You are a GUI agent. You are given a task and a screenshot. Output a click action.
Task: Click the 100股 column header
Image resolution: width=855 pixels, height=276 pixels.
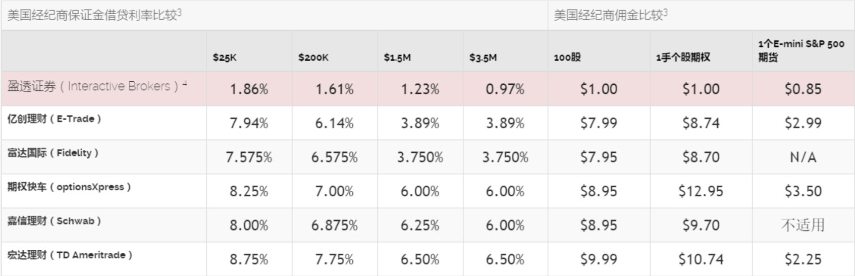567,58
